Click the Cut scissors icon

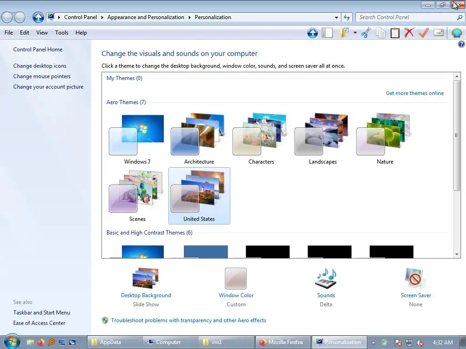[x=366, y=33]
